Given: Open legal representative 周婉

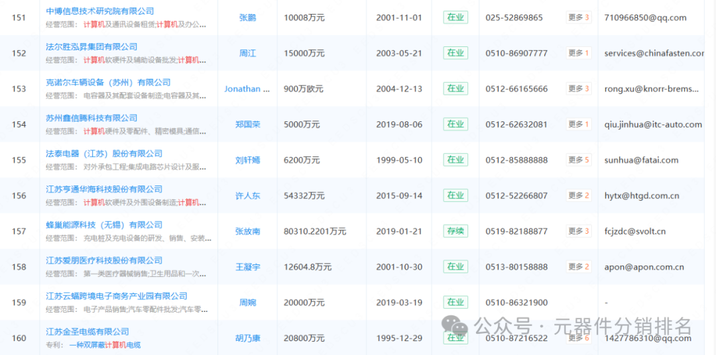Looking at the screenshot, I should point(247,303).
